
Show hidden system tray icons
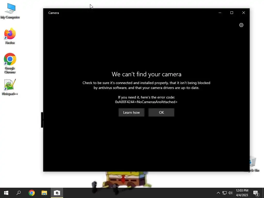tap(218, 193)
